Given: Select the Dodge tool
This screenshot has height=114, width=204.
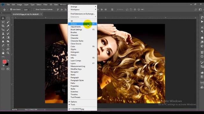Looking at the screenshot, I should pyautogui.click(x=8, y=41).
